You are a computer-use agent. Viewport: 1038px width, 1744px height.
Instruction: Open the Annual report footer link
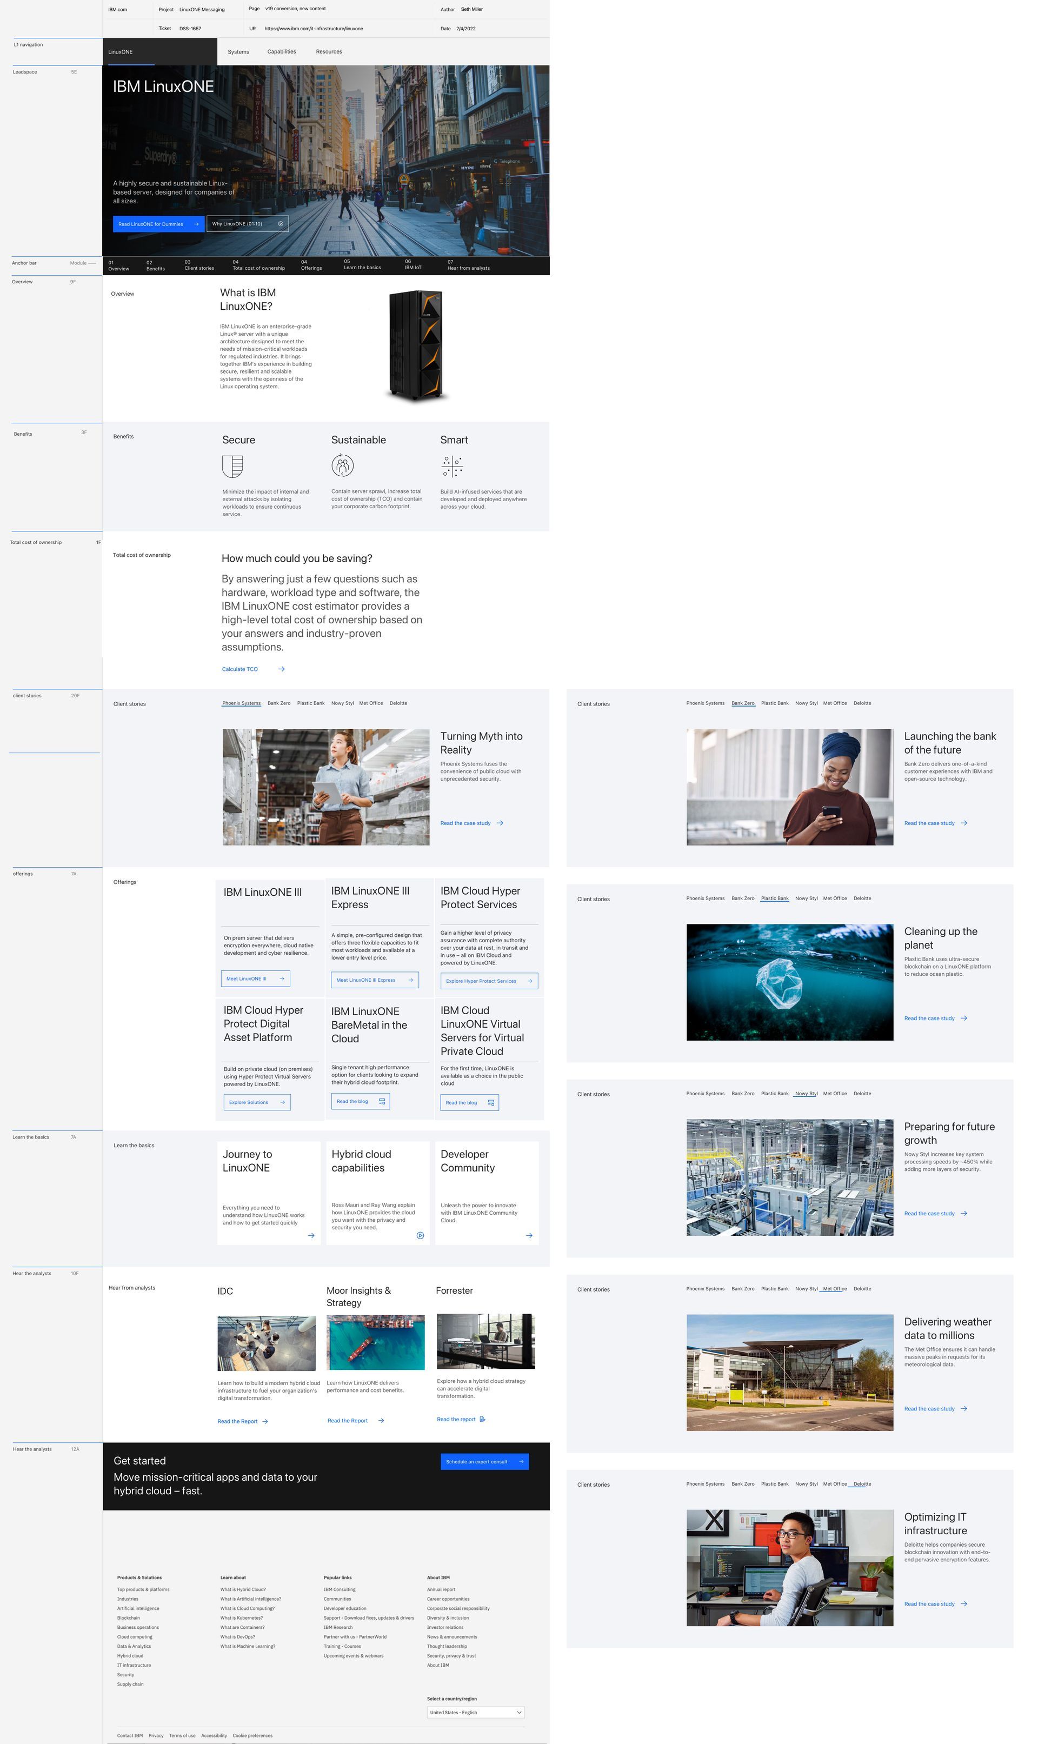(x=441, y=1589)
